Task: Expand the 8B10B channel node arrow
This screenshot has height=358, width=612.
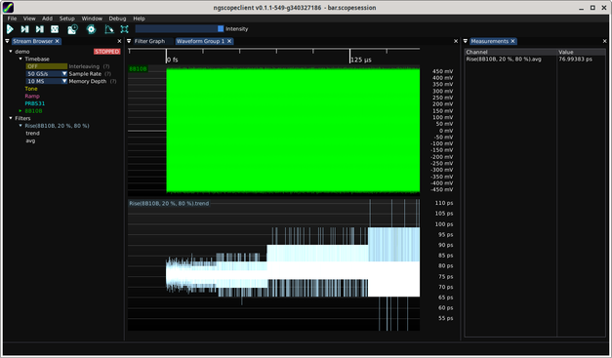Action: pos(20,111)
